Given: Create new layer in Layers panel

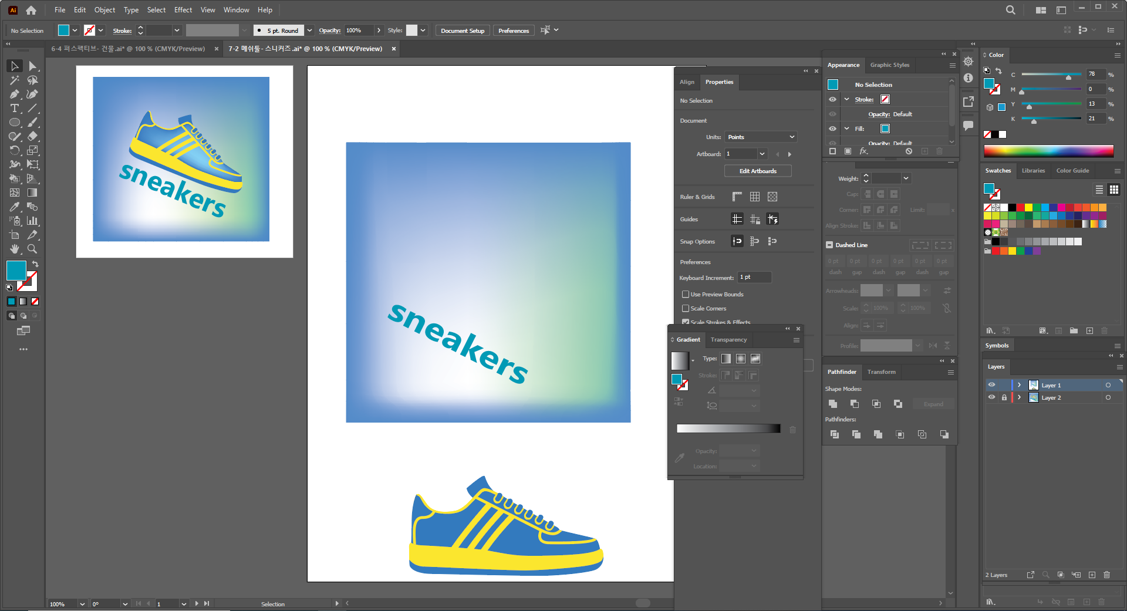Looking at the screenshot, I should [x=1092, y=575].
